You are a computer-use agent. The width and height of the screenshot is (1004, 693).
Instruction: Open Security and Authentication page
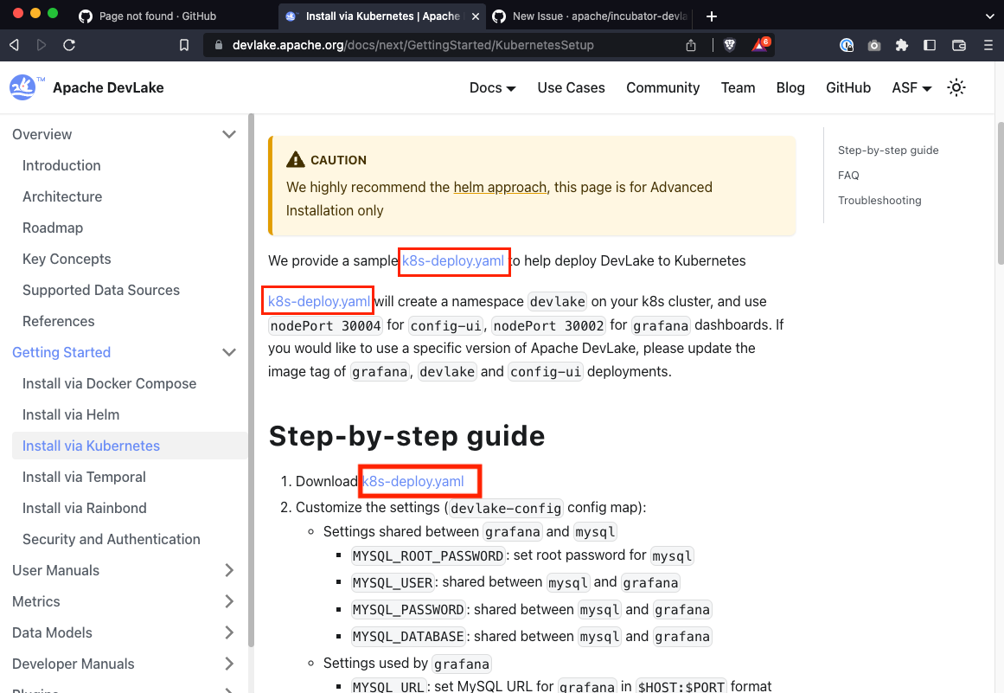point(112,539)
